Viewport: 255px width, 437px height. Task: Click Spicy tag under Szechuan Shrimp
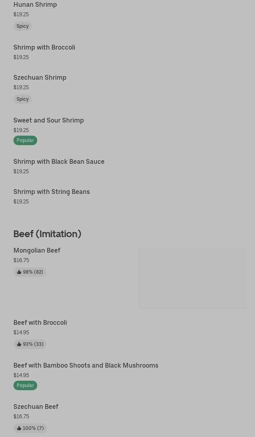tap(23, 99)
